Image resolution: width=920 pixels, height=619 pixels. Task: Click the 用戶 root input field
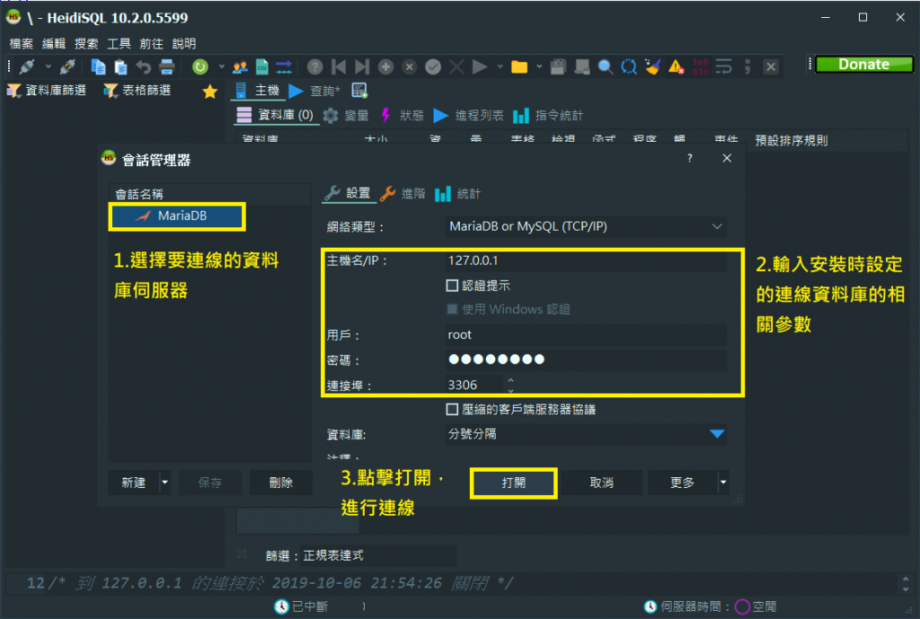pyautogui.click(x=585, y=335)
